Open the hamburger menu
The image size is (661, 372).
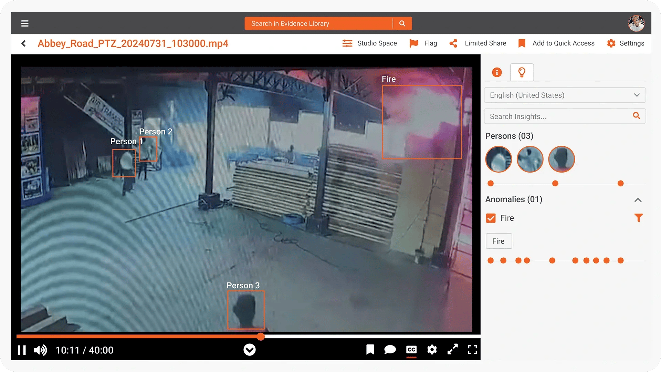25,23
